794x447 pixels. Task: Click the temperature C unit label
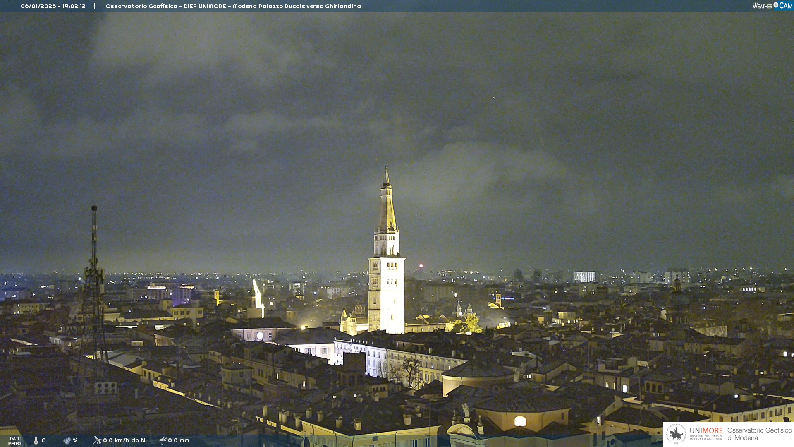(43, 440)
